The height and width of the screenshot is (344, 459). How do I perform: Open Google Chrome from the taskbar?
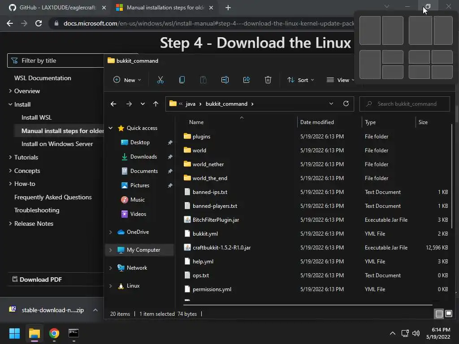click(x=54, y=333)
